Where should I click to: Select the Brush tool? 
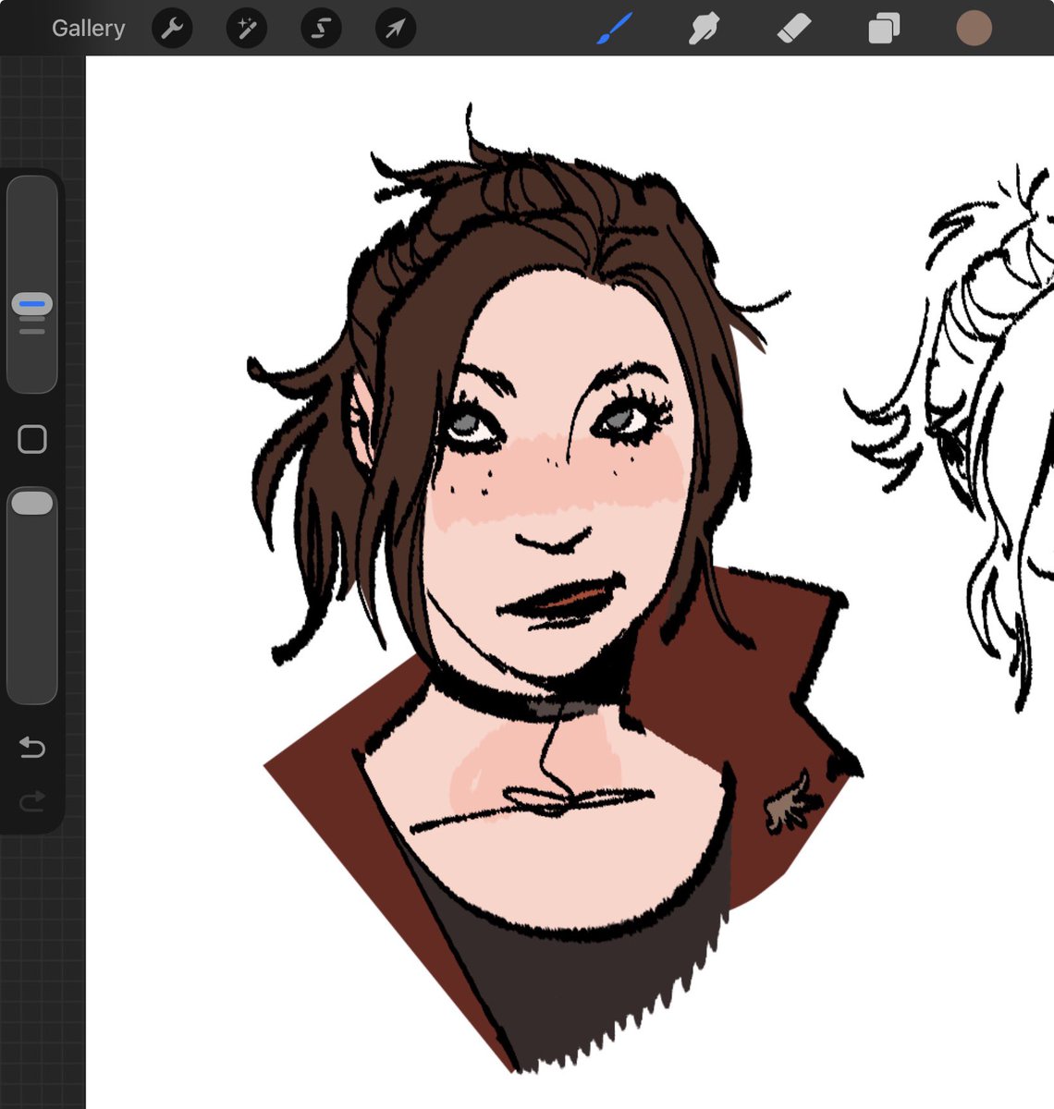615,29
